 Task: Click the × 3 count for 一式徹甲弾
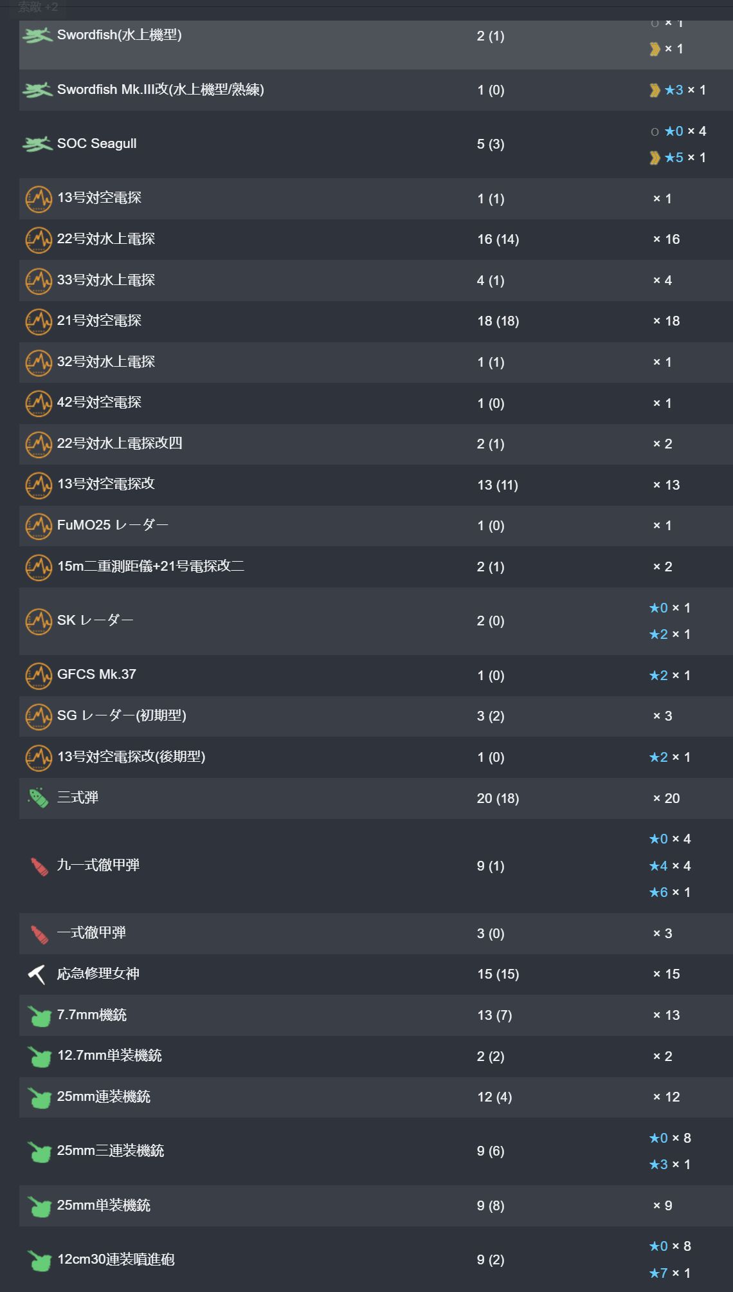pos(662,934)
